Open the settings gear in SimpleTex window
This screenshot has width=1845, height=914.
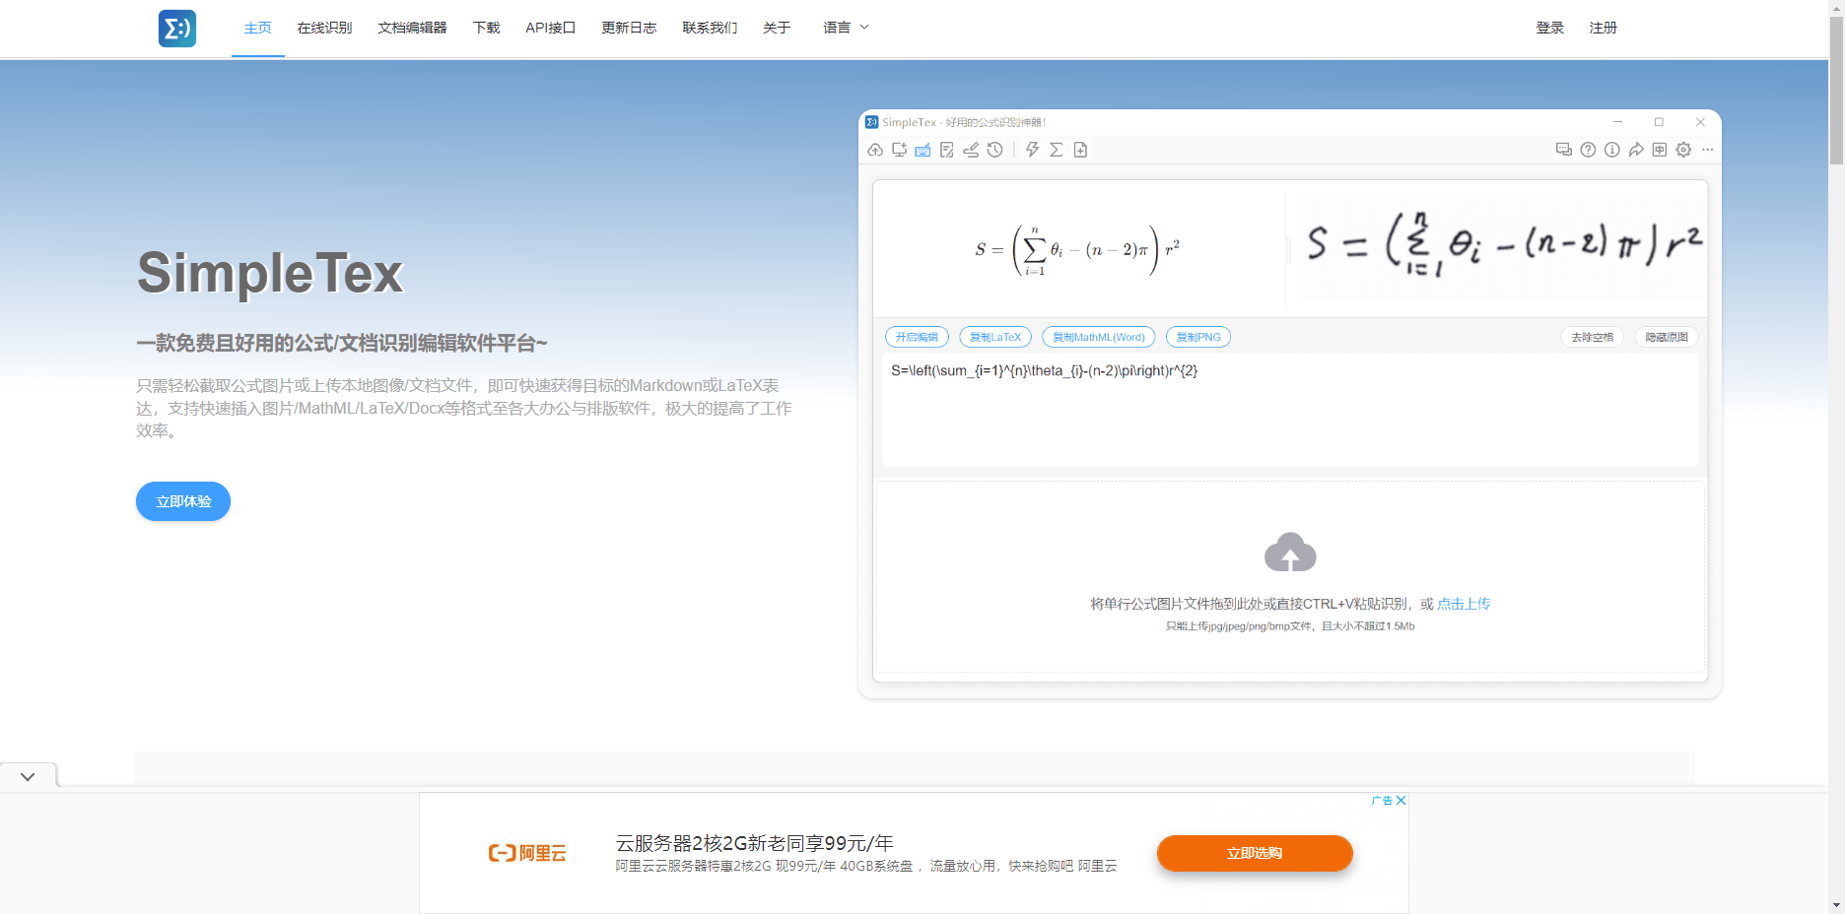tap(1683, 150)
